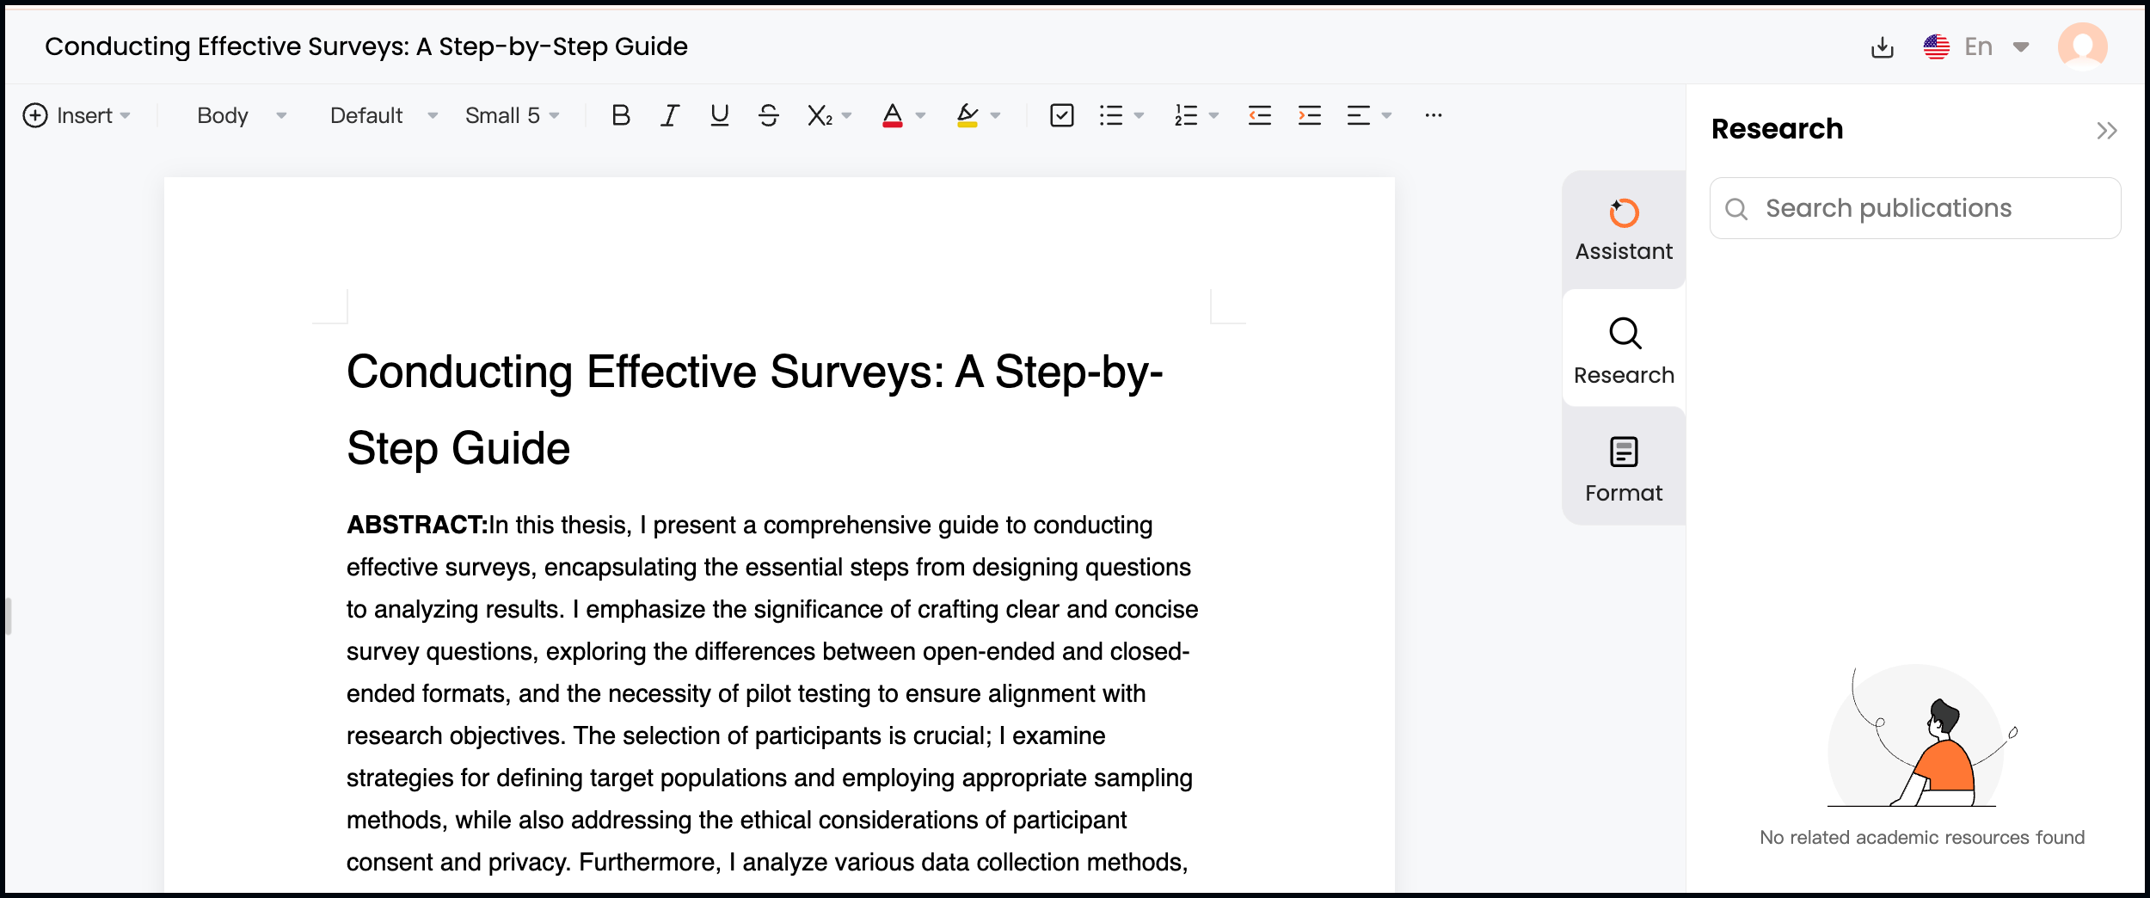Open the Insert dropdown menu
The height and width of the screenshot is (898, 2150).
(77, 115)
